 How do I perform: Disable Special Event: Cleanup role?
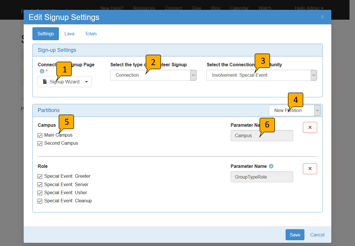(x=40, y=201)
